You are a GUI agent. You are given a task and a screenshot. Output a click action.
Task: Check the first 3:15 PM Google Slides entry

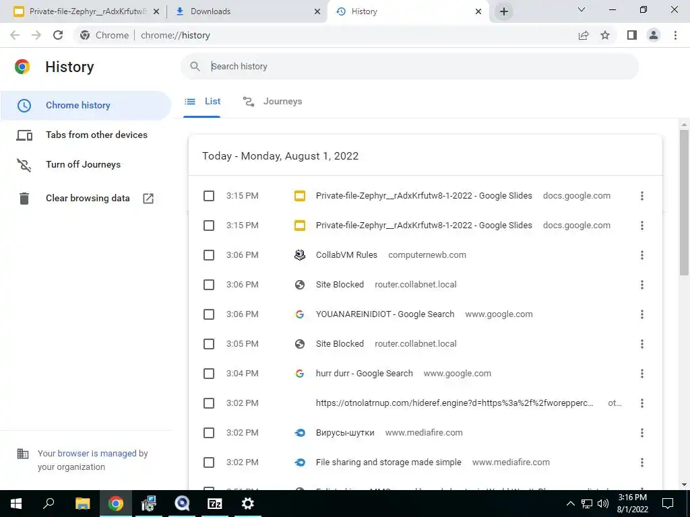pos(209,196)
